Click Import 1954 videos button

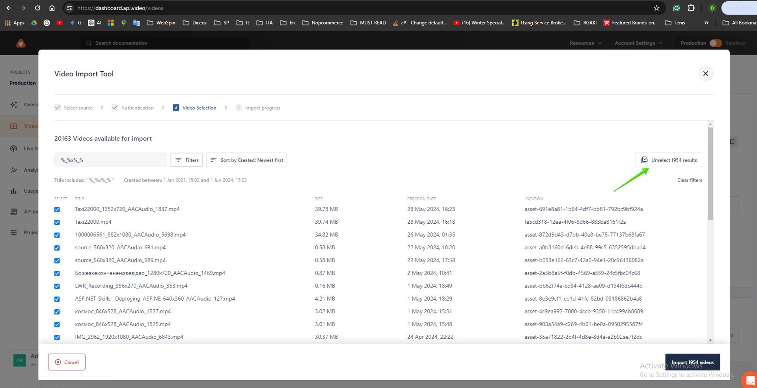click(x=692, y=362)
